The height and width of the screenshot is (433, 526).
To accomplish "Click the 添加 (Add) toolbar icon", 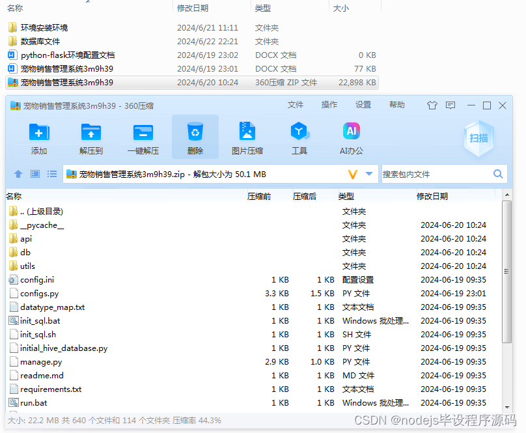I will 39,132.
